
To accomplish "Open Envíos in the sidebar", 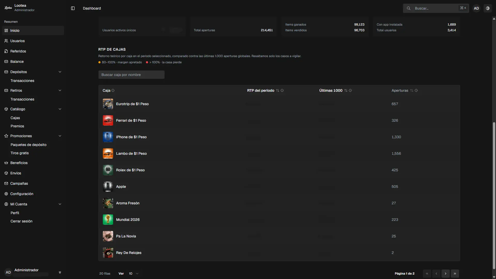I will click(33, 173).
